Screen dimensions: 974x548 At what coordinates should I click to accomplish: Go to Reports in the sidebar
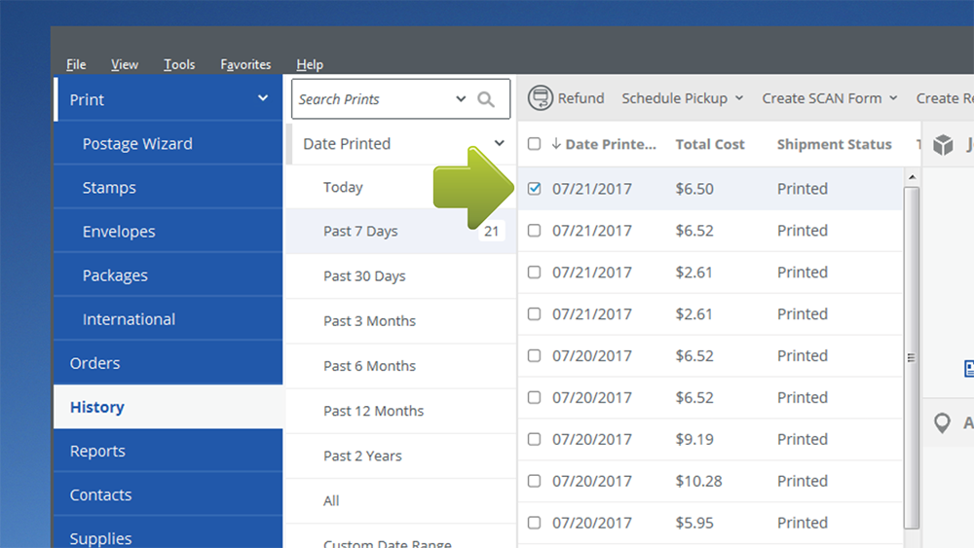pos(97,452)
